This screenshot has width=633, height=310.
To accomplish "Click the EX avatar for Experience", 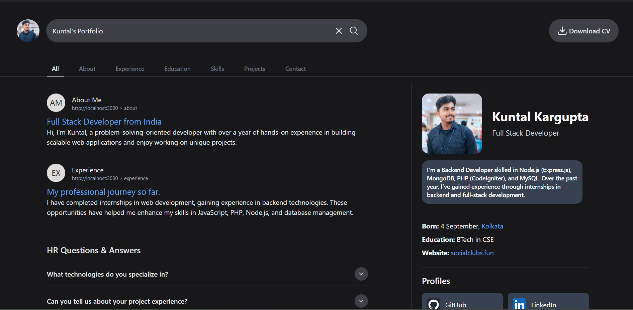I will point(56,173).
